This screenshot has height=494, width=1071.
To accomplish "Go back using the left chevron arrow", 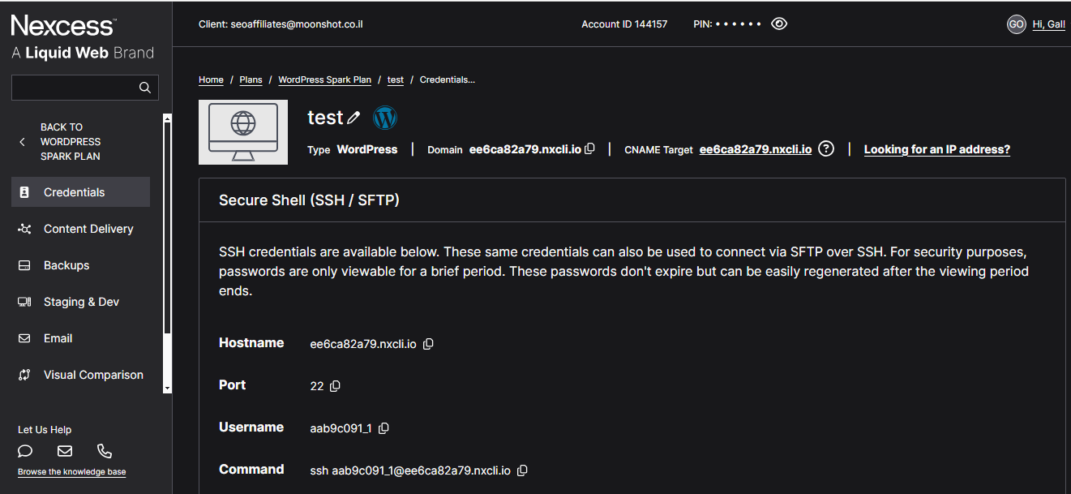I will point(22,142).
